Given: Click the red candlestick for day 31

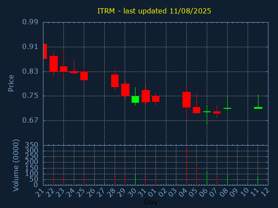Looking at the screenshot, I should click(x=146, y=96).
